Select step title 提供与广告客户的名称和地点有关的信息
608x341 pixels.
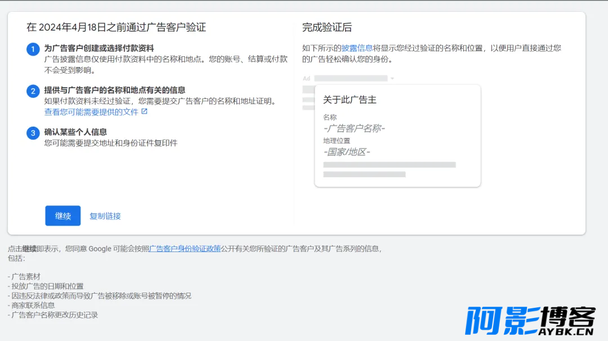115,90
